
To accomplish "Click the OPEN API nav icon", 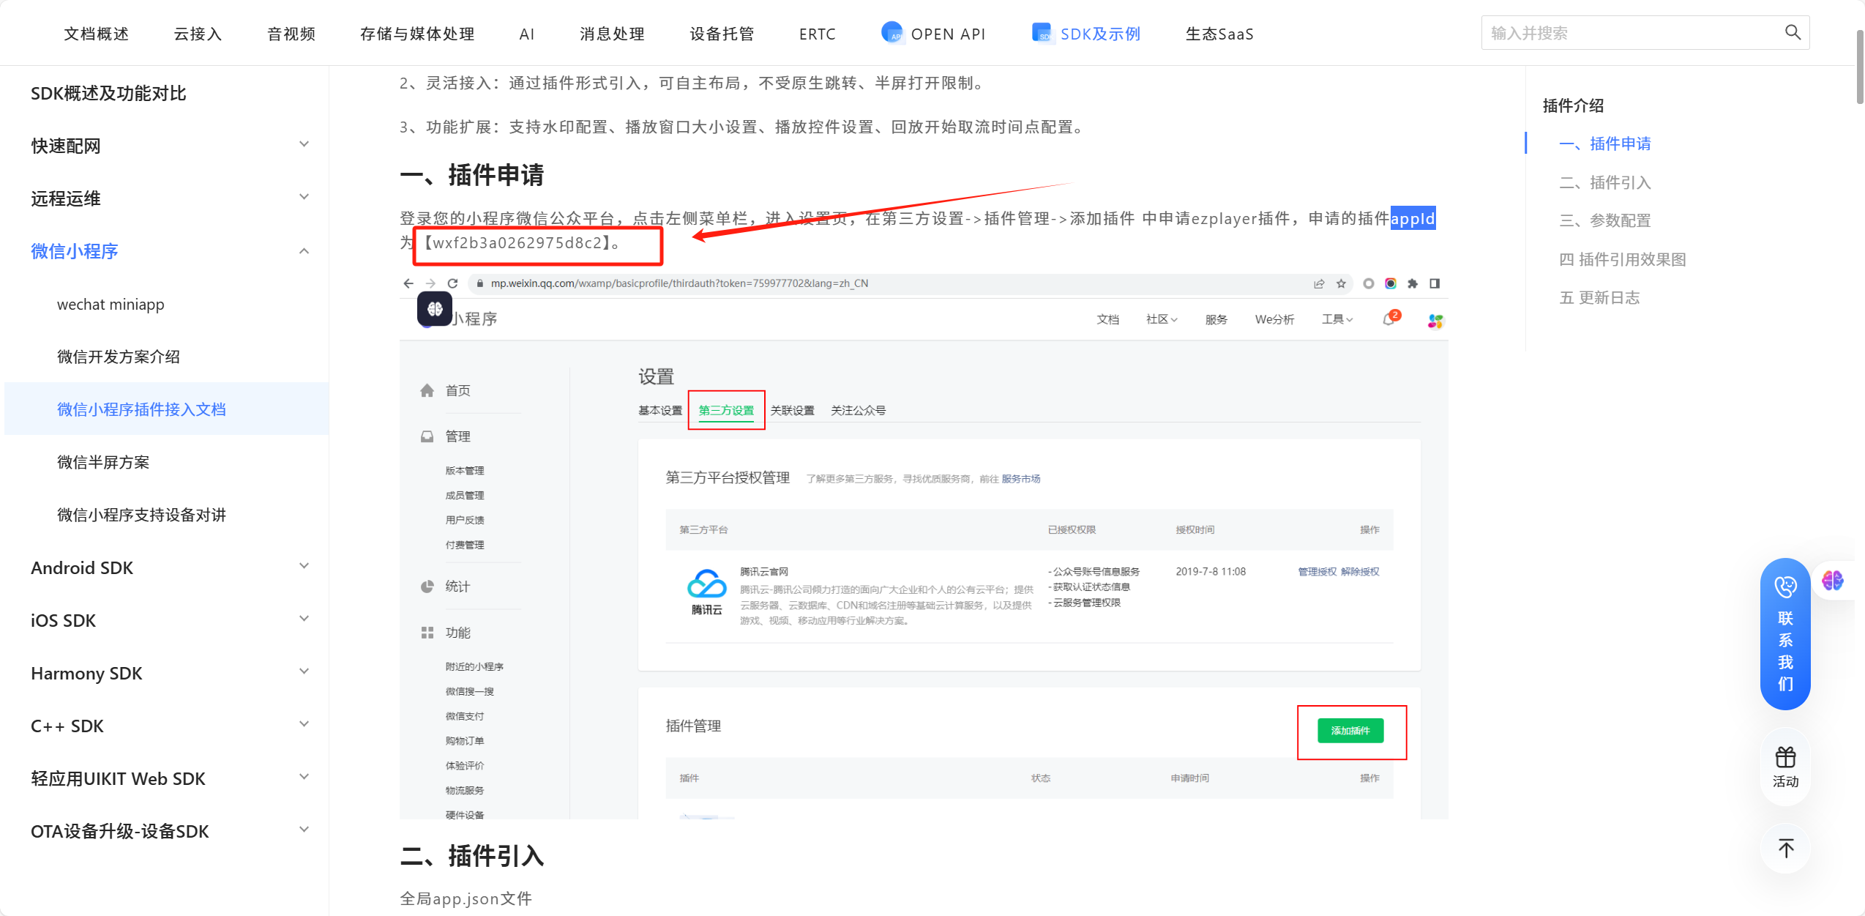I will coord(892,32).
